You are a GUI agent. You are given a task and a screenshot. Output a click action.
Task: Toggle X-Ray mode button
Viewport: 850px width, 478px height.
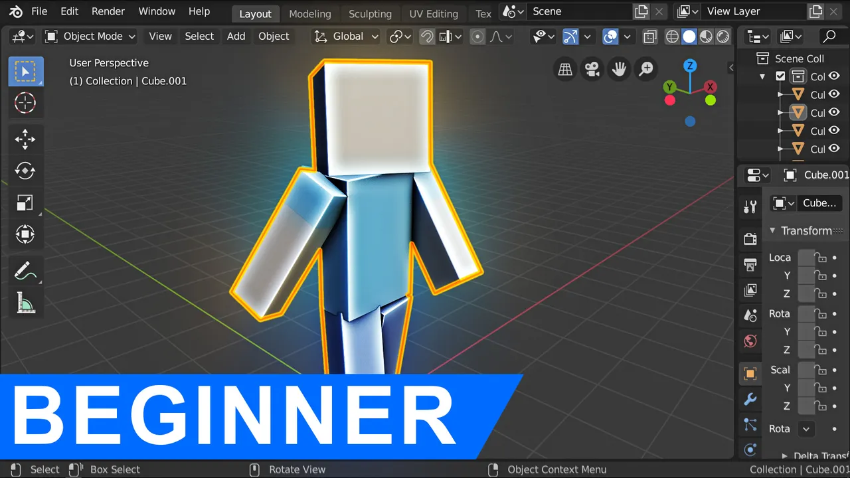(x=651, y=37)
